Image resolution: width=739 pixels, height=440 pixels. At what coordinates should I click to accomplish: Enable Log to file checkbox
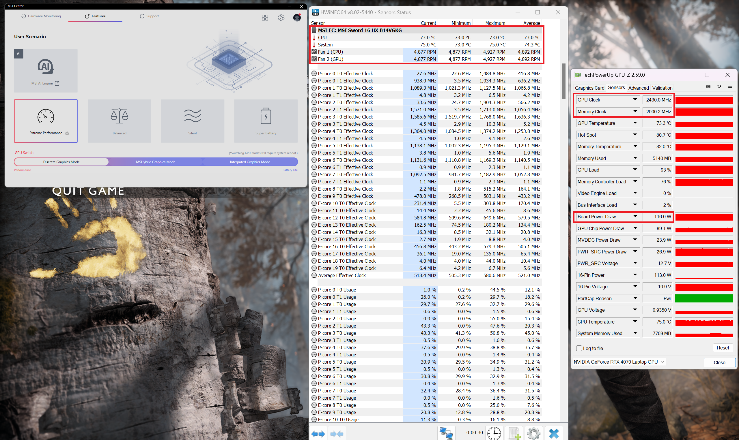(579, 348)
